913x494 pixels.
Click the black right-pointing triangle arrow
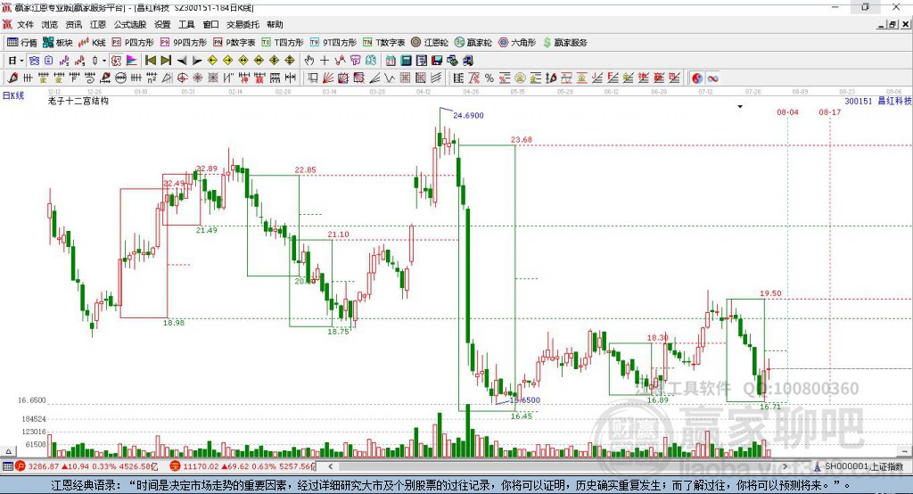click(197, 61)
